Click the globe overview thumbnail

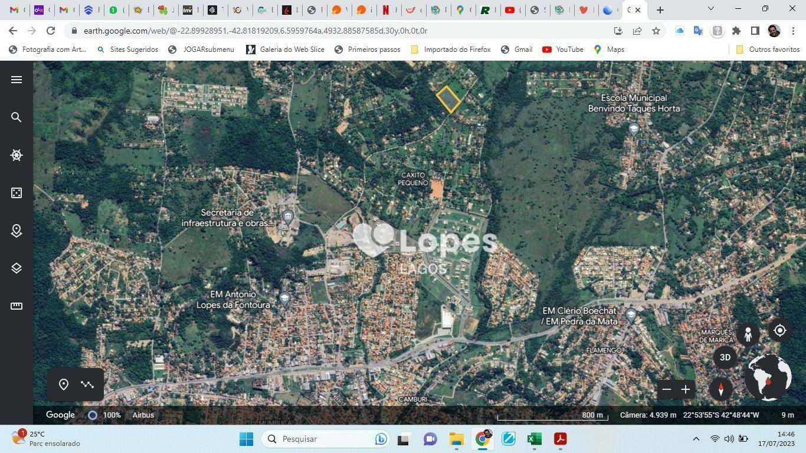768,377
